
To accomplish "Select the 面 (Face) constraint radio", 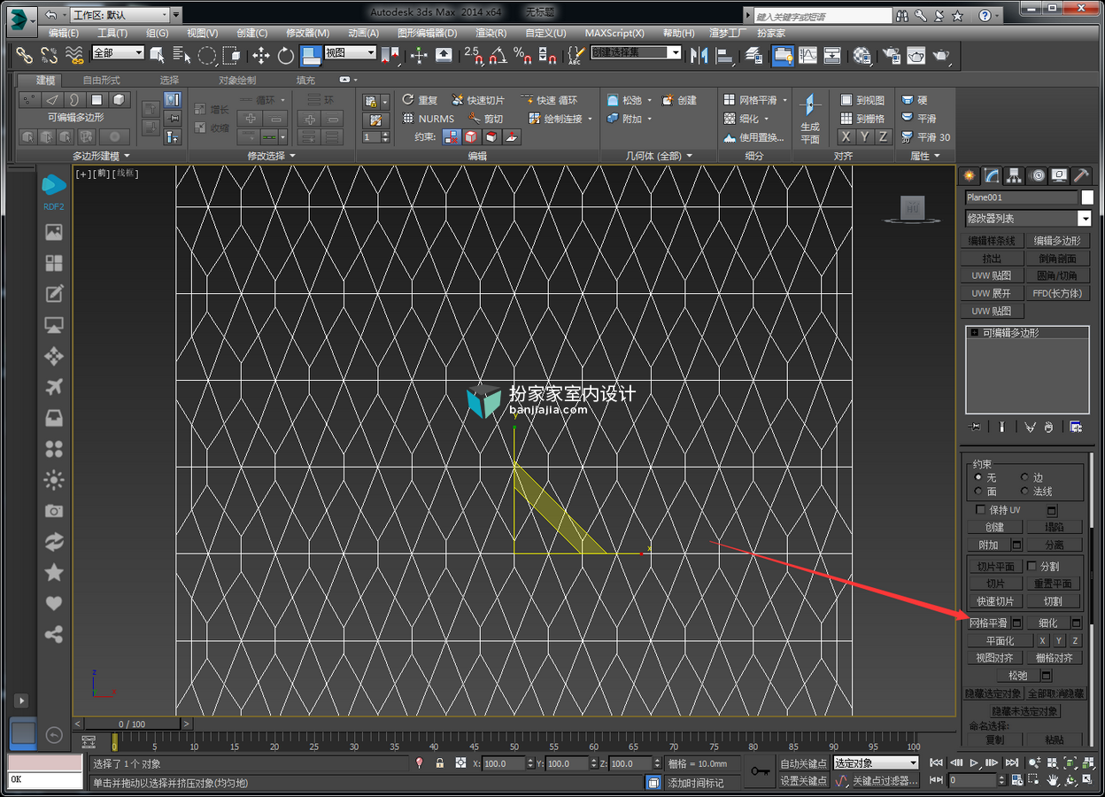I will coord(978,491).
